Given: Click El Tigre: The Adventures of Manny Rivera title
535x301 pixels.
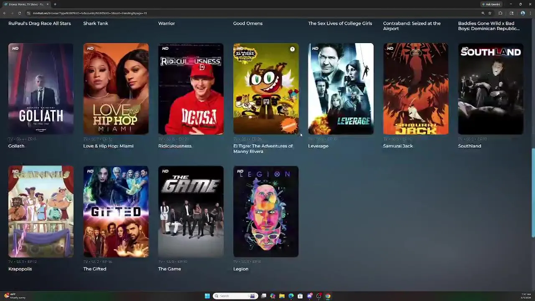Looking at the screenshot, I should (263, 149).
